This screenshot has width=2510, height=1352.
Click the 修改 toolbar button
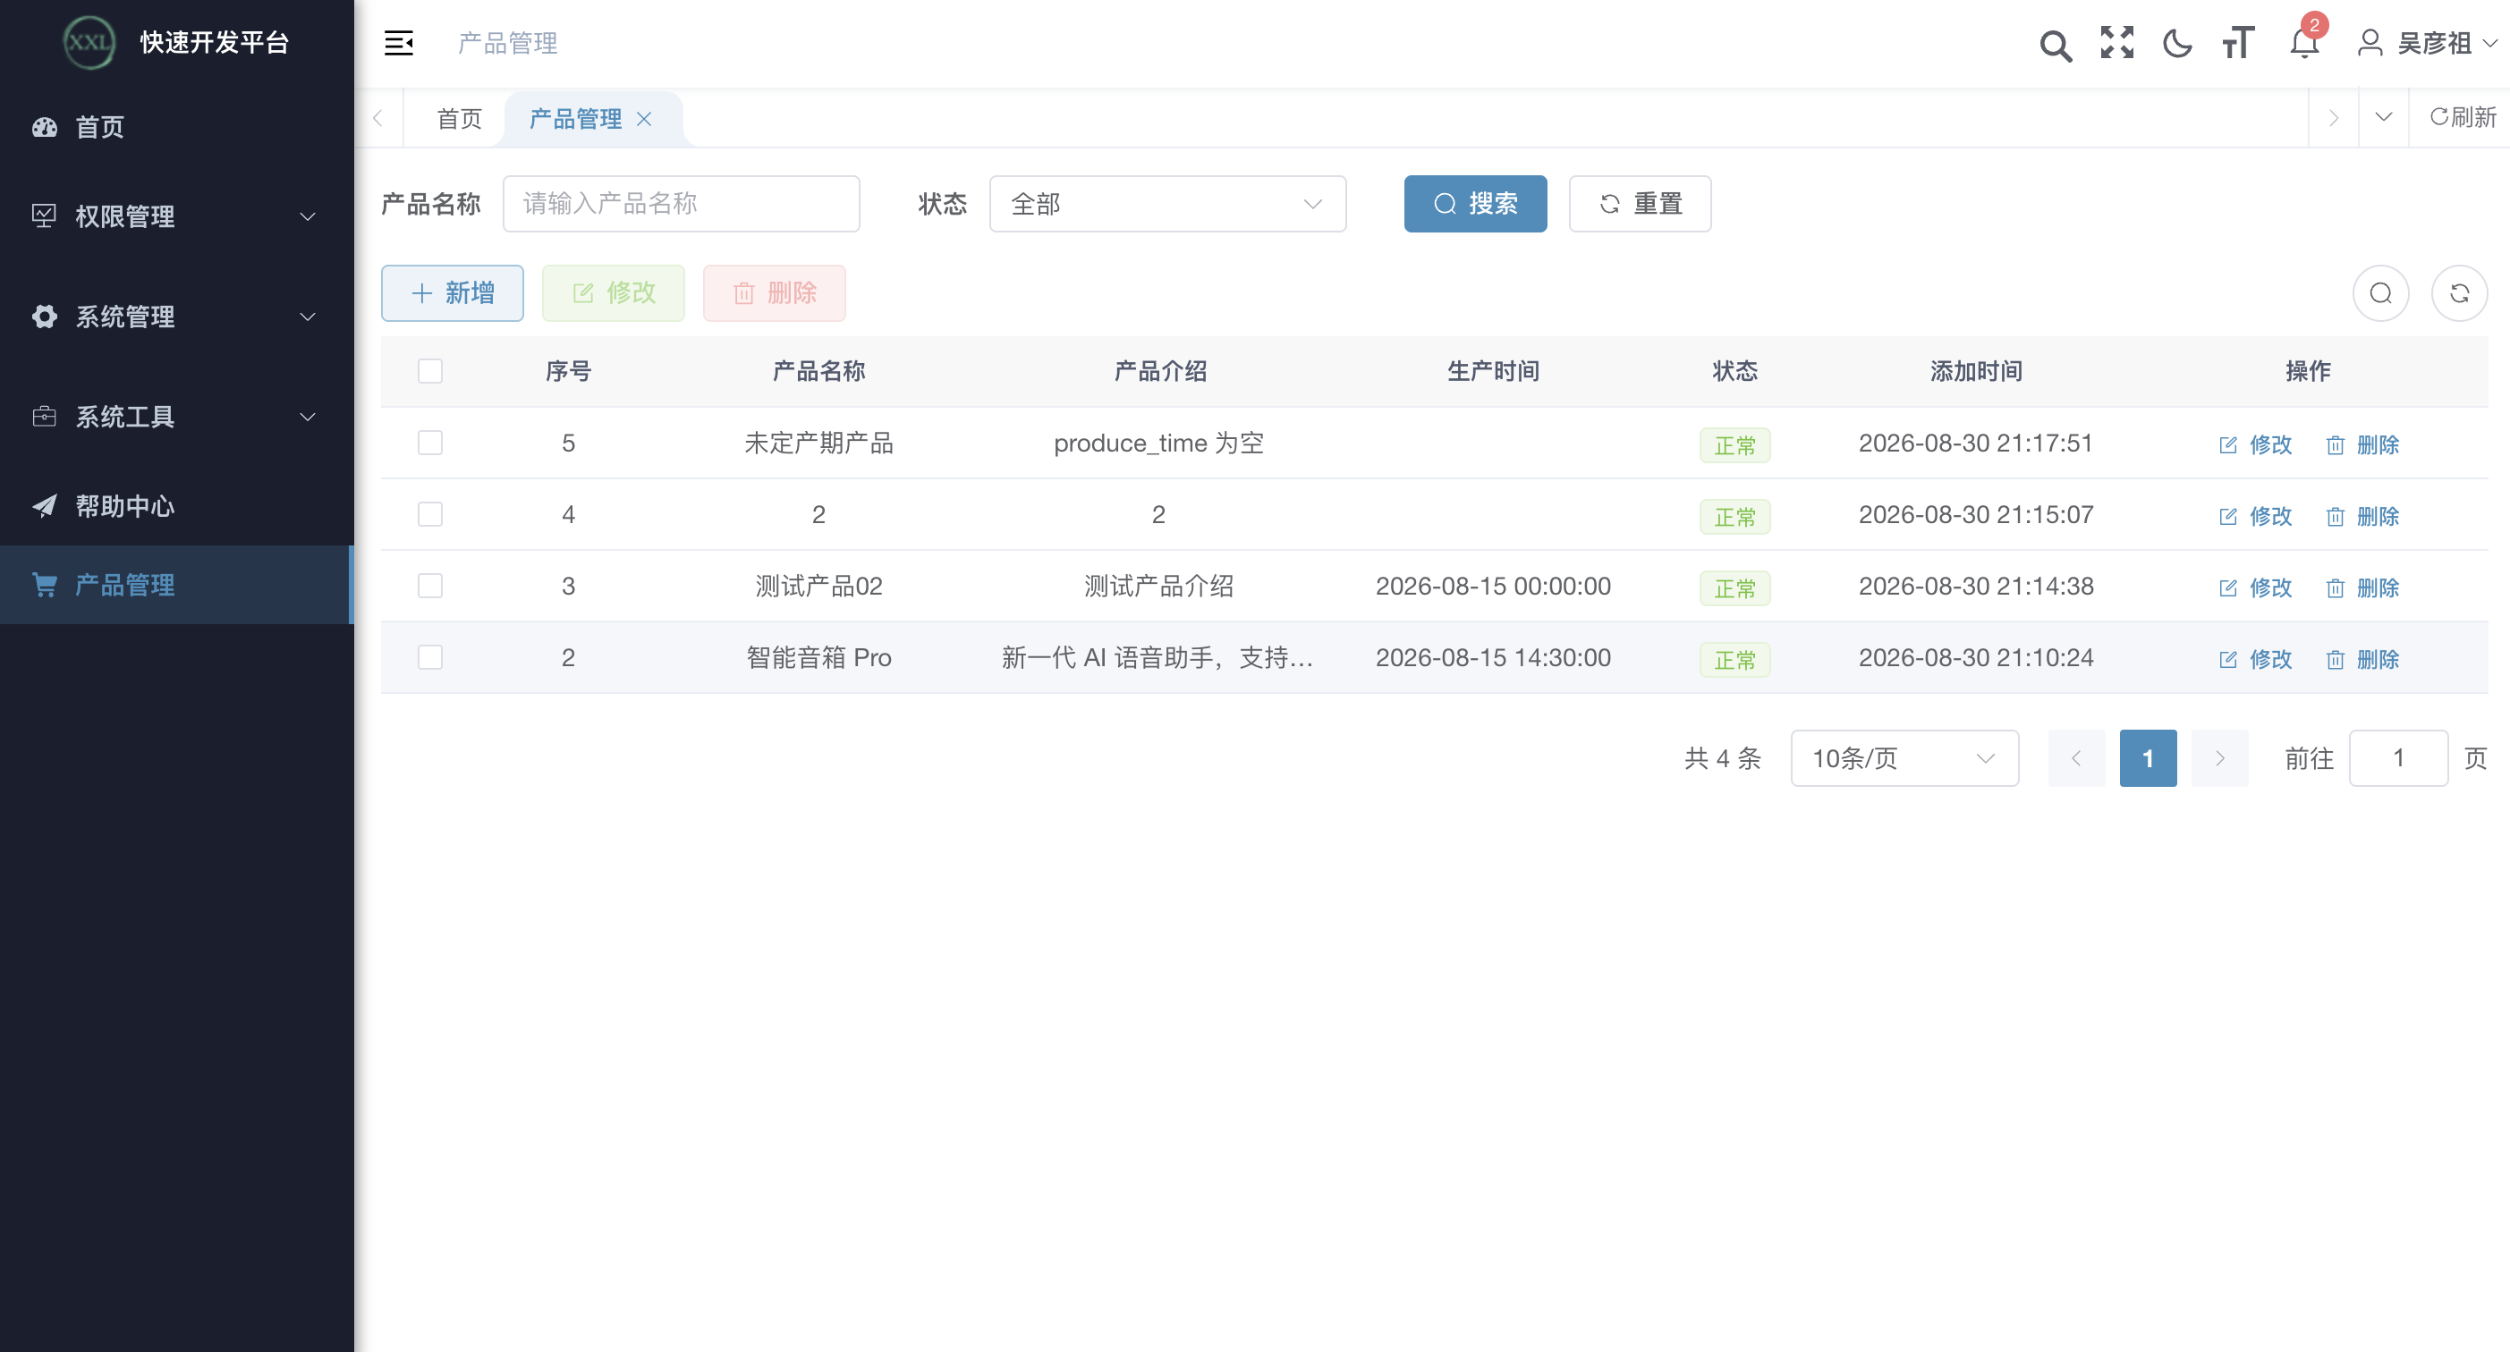pos(613,293)
